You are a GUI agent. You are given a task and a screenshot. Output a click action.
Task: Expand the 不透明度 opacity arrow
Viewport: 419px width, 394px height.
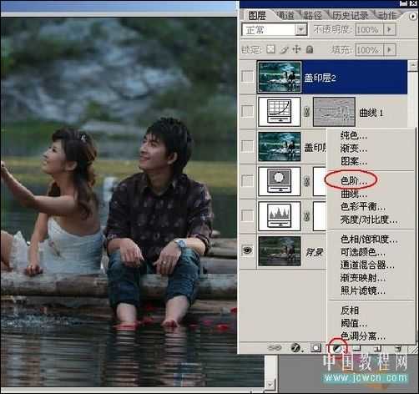tap(390, 29)
